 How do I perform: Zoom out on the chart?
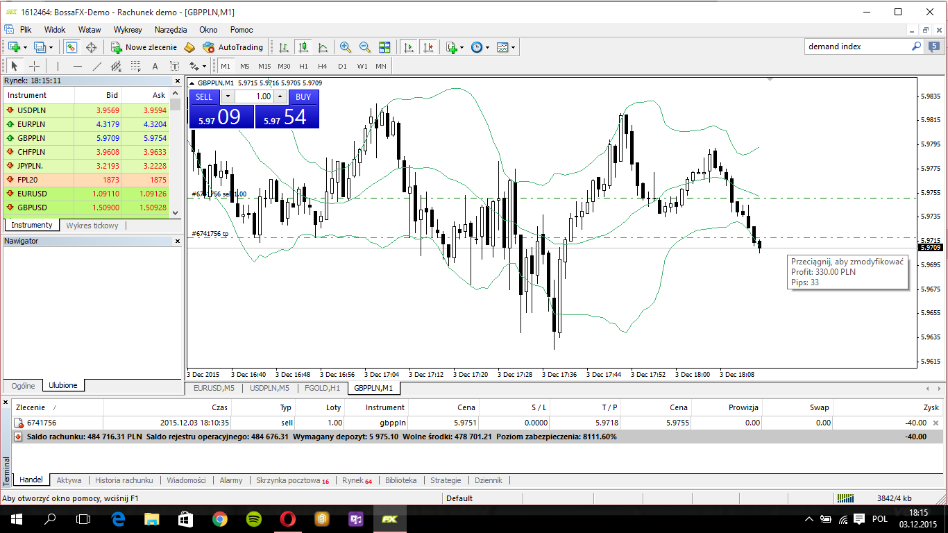[x=364, y=47]
